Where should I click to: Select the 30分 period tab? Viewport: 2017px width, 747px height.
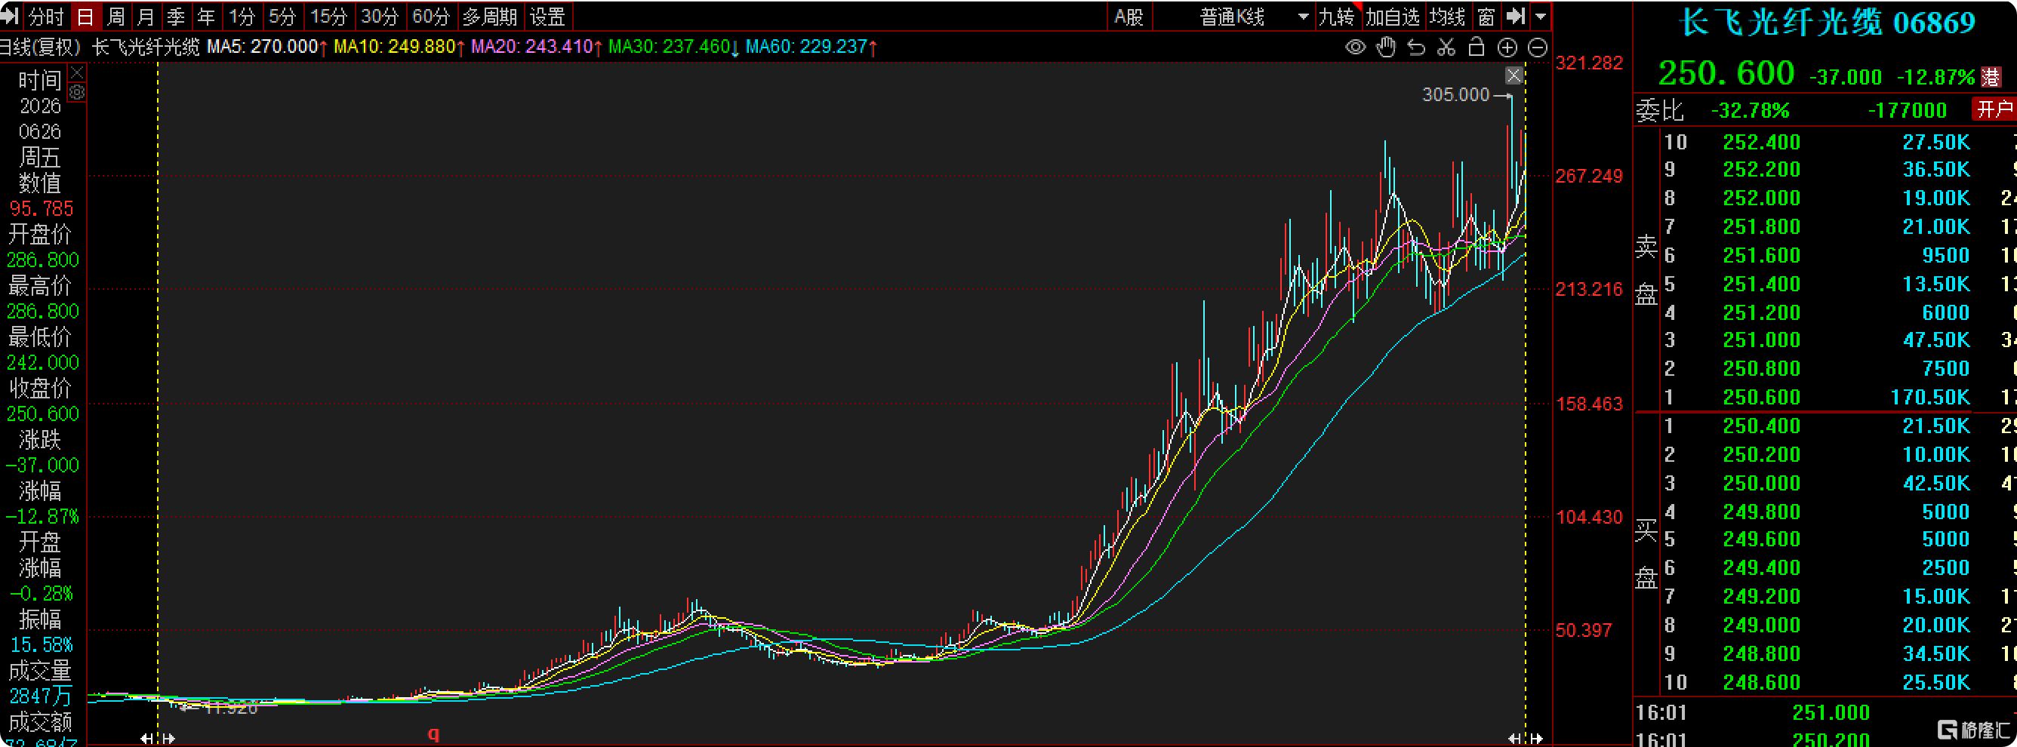click(x=380, y=17)
